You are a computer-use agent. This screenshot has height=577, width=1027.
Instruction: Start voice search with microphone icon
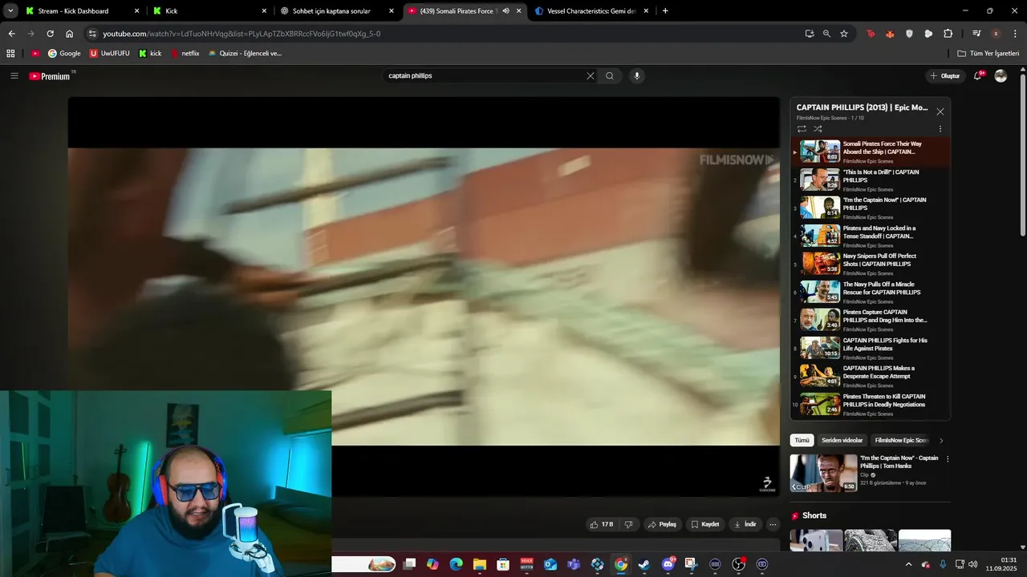tap(637, 76)
